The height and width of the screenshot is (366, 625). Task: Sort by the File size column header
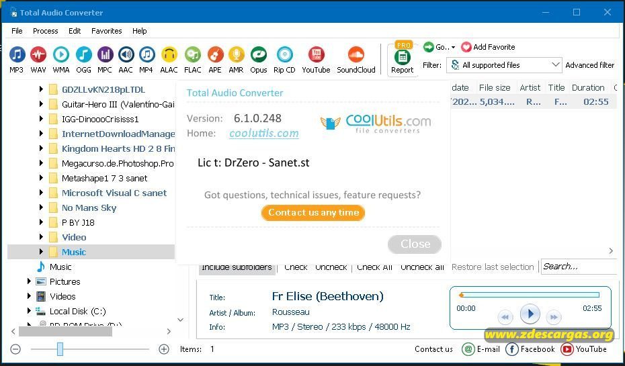495,87
